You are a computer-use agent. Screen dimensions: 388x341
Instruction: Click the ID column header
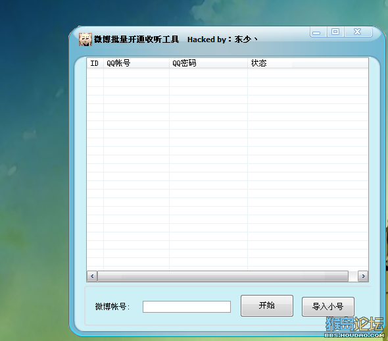point(95,63)
